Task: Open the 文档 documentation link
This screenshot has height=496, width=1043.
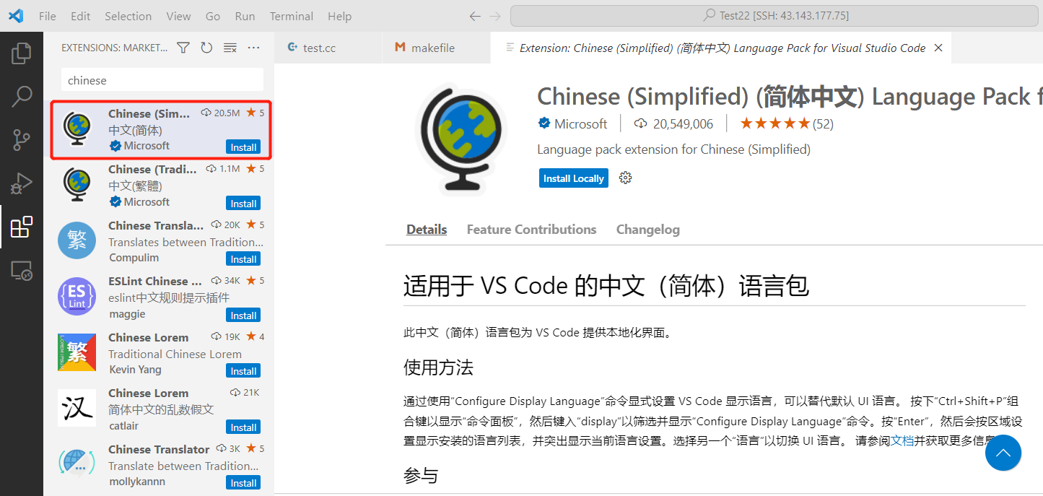Action: coord(902,440)
